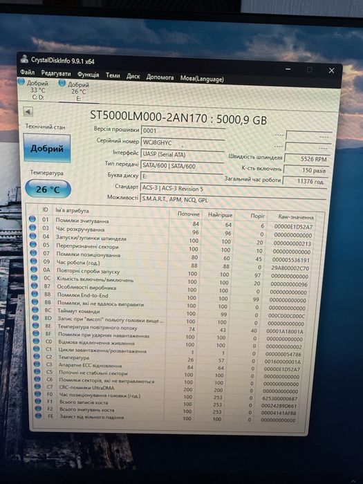363x484 pixels.
Task: Select the Перепризначені сектори attribute name
Action: 87,246
